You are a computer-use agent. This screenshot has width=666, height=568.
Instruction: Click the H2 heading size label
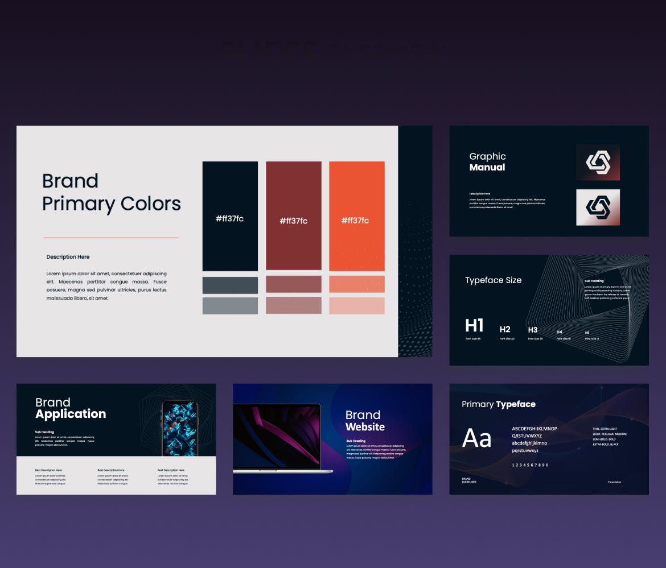[505, 329]
